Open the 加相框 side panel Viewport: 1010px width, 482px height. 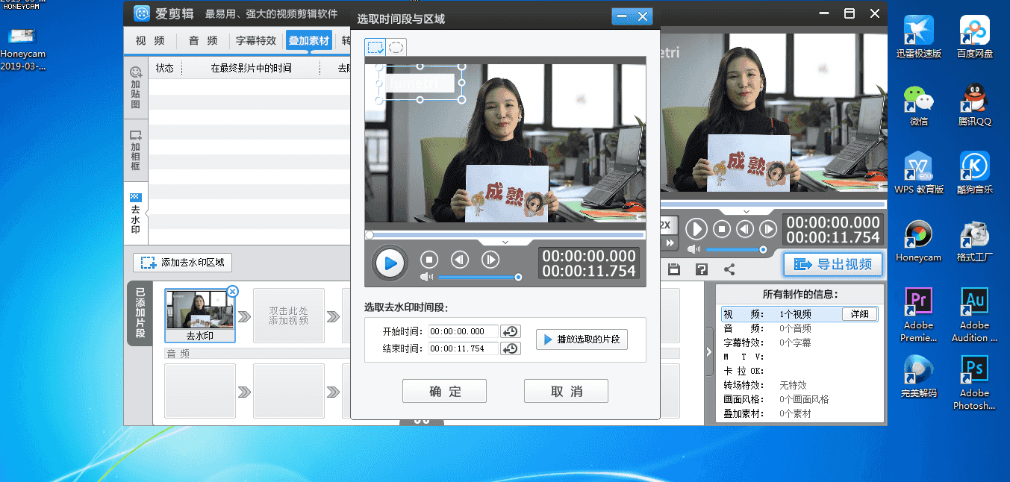tap(136, 151)
